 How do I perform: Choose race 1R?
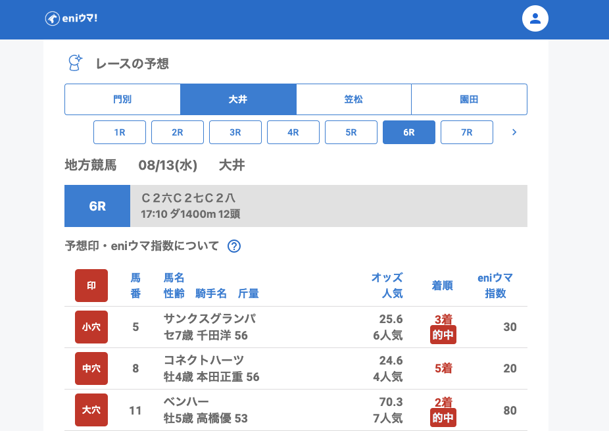coord(120,132)
